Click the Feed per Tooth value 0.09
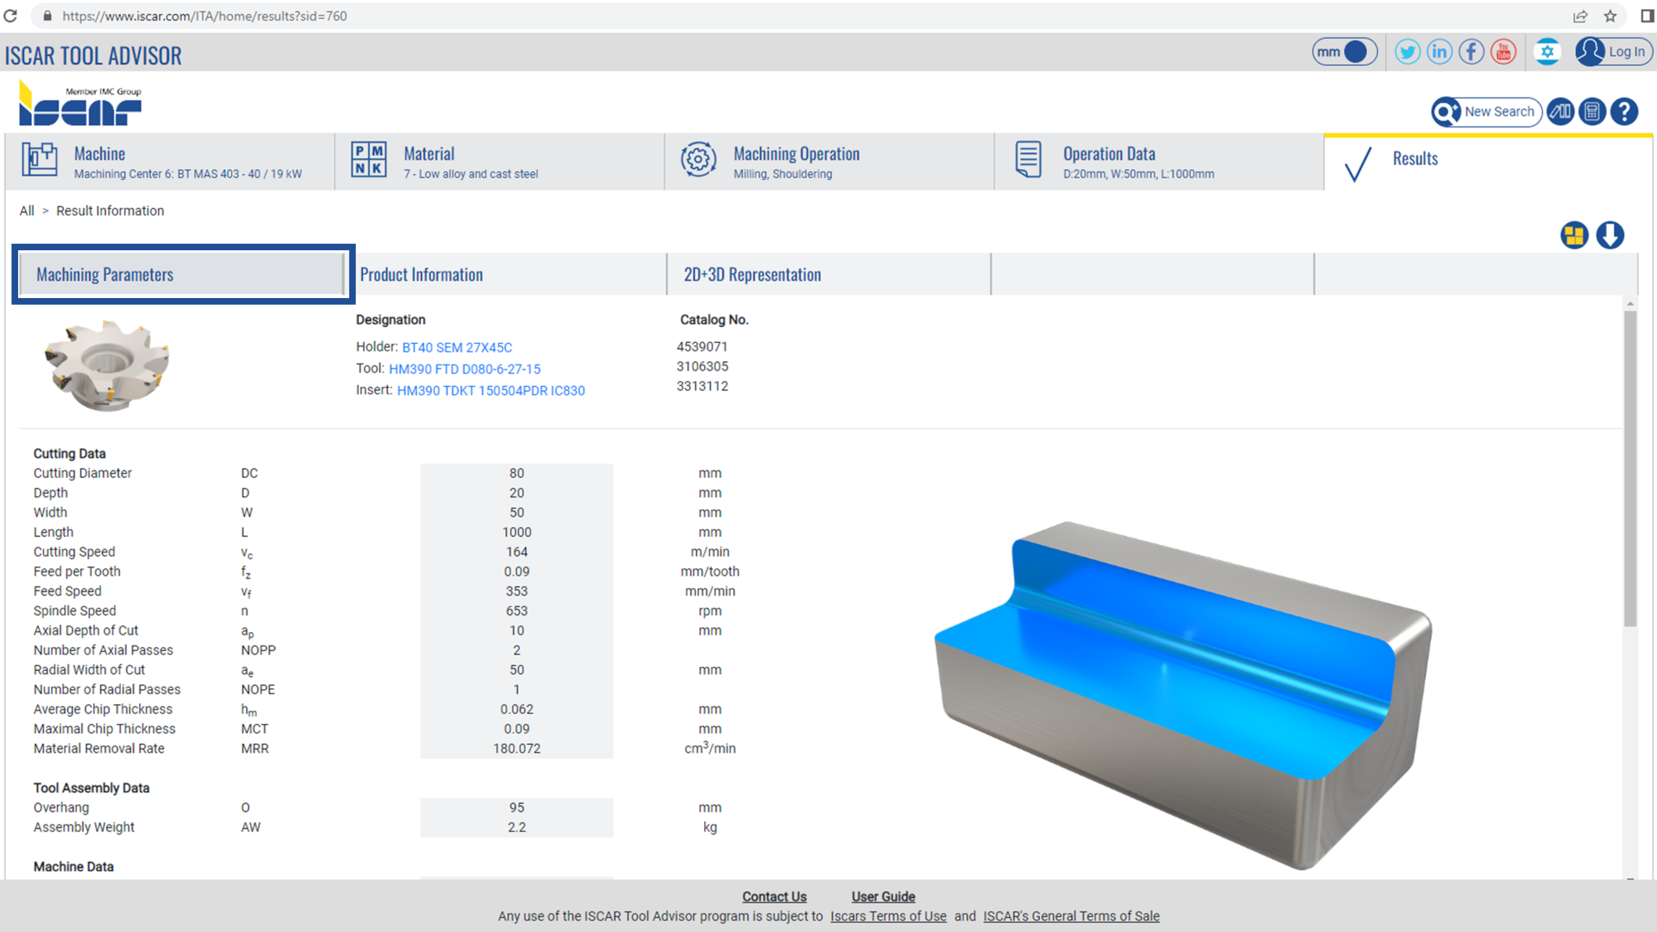1657x932 pixels. [x=516, y=572]
